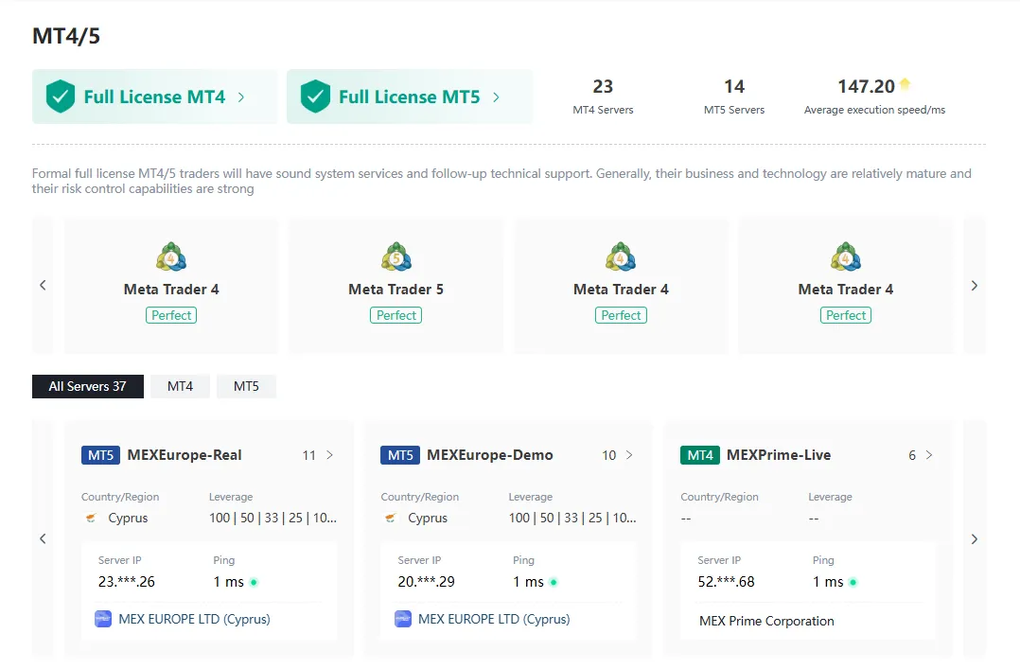Click server IP 20.***.29
This screenshot has width=1020, height=669.
point(426,582)
